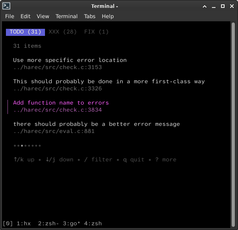Switch to the XXX (28) tab
238x230 pixels.
62,32
